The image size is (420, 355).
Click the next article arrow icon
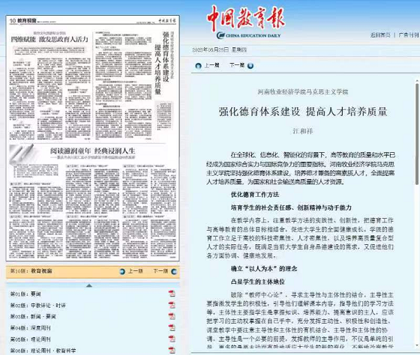(x=250, y=66)
